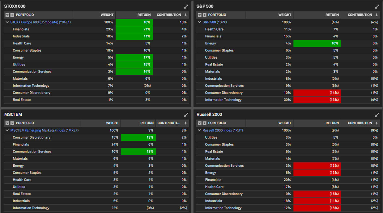
Task: Click sort arrow beside Contribution in STOXX 600
Action: [185, 15]
